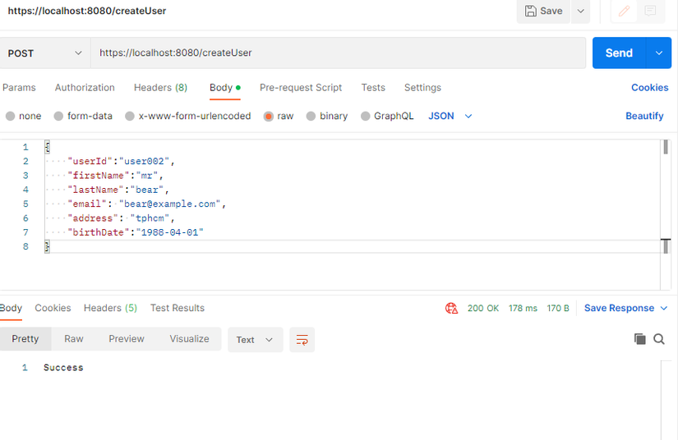Select the binary radio button
This screenshot has width=678, height=440.
coord(311,117)
